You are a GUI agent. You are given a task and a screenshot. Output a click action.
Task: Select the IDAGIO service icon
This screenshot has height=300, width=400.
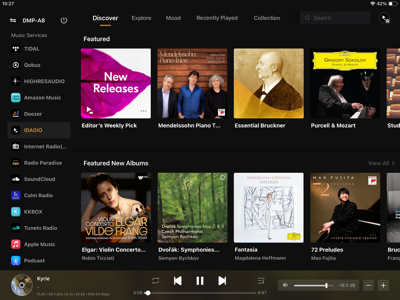point(16,130)
